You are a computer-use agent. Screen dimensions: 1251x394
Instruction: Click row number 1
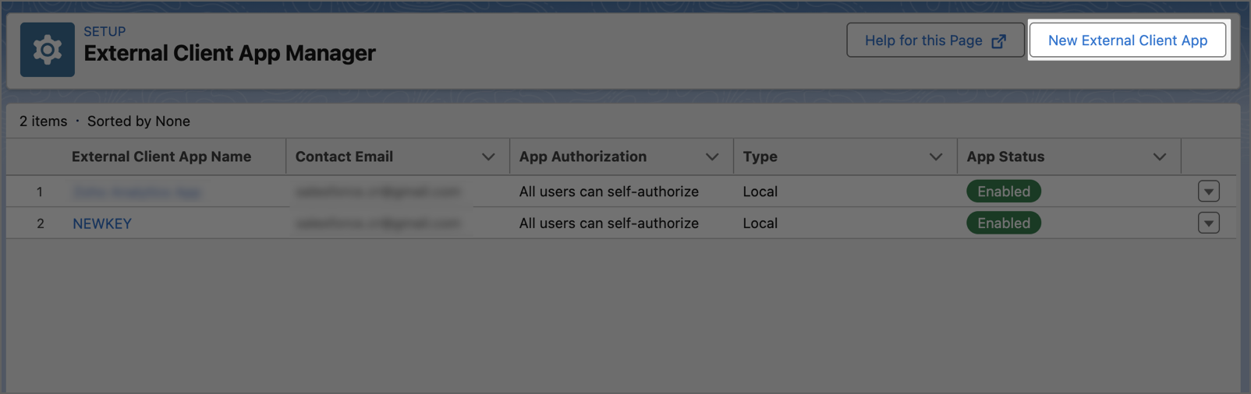coord(40,192)
